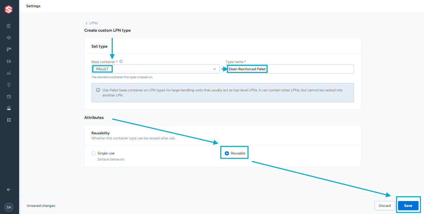Click the Save button
This screenshot has height=214, width=424.
(x=408, y=206)
